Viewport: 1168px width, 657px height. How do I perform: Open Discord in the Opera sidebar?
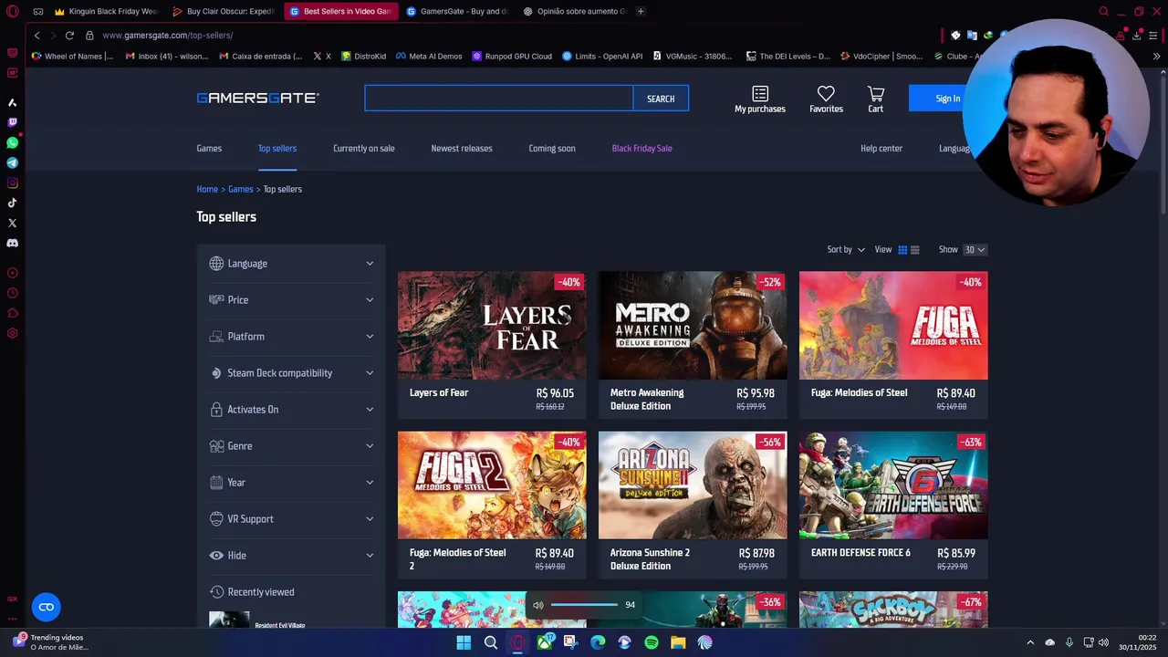tap(12, 243)
